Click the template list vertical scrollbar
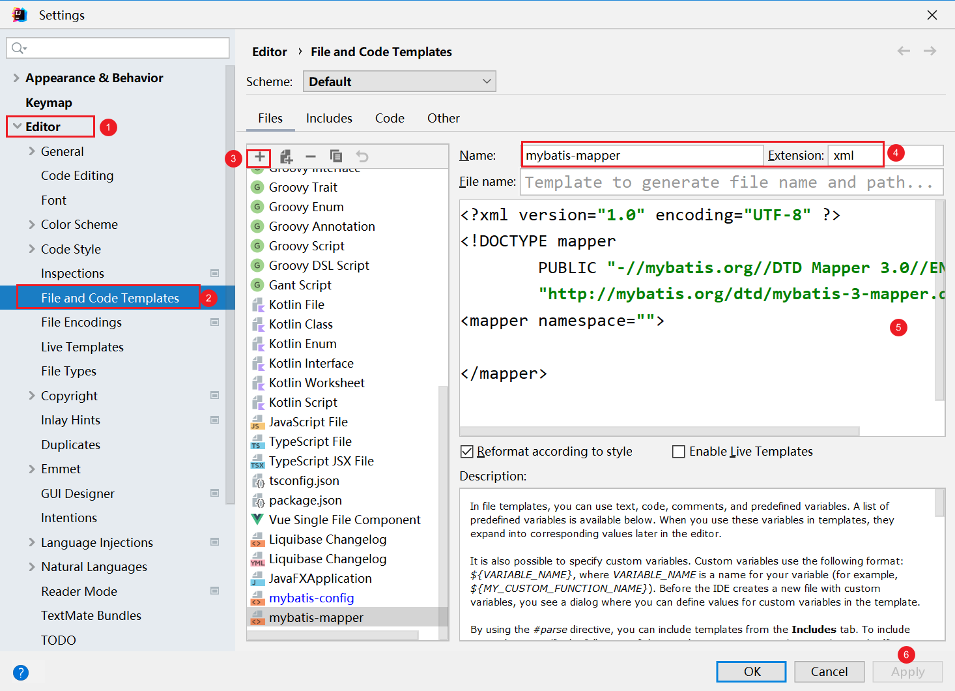Image resolution: width=955 pixels, height=691 pixels. (x=443, y=512)
